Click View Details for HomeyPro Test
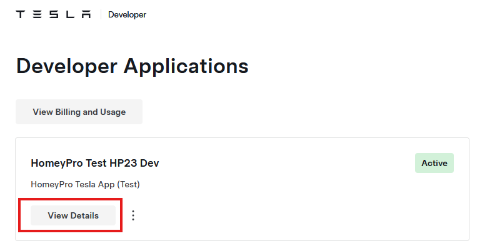482x246 pixels. (73, 215)
